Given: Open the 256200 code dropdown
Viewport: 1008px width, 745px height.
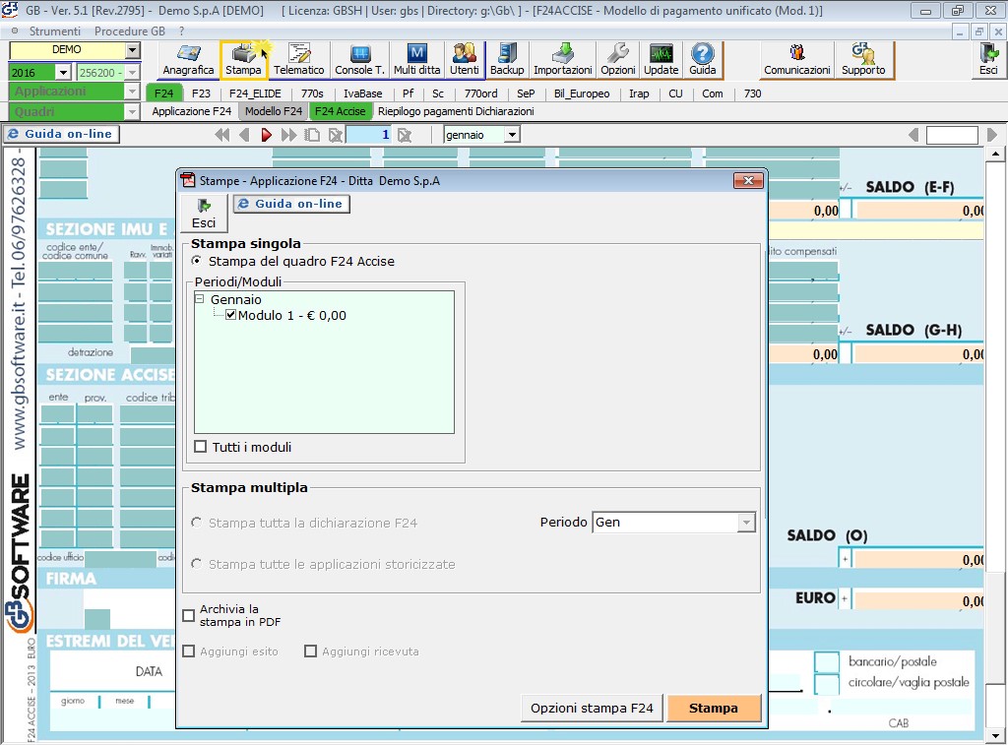Looking at the screenshot, I should pyautogui.click(x=132, y=73).
